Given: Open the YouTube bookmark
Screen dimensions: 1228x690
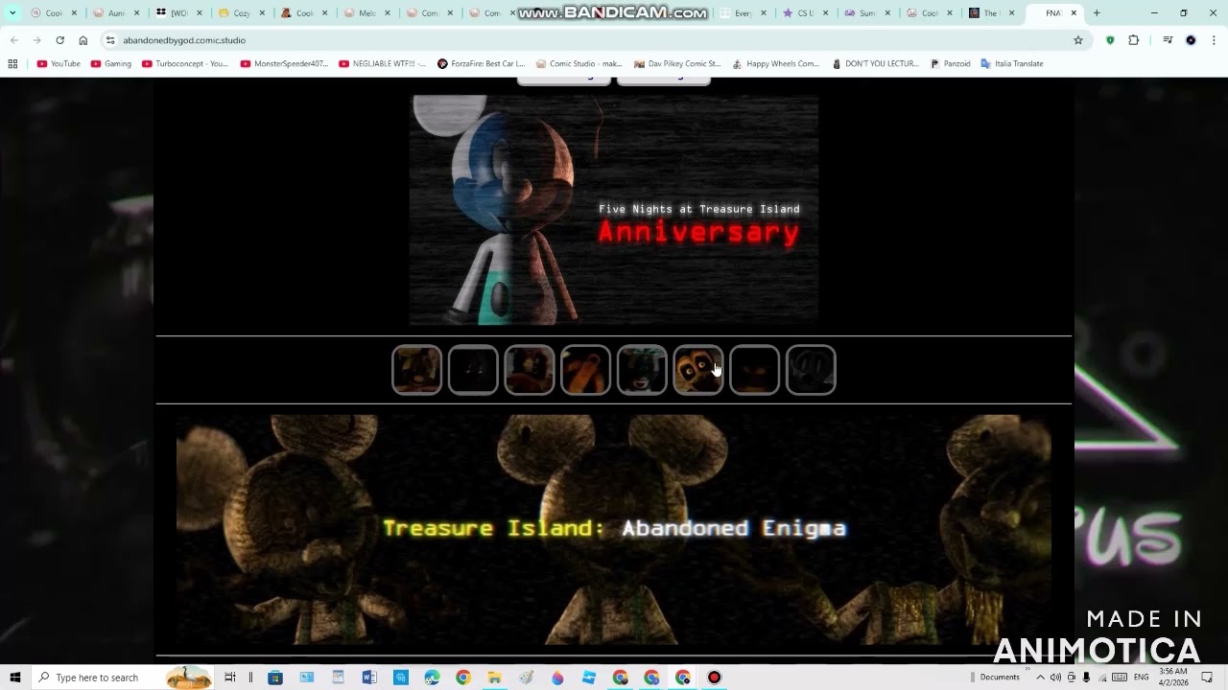Looking at the screenshot, I should coord(59,64).
